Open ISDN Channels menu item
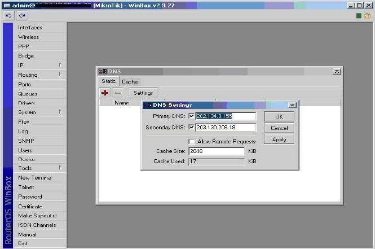 pyautogui.click(x=39, y=225)
